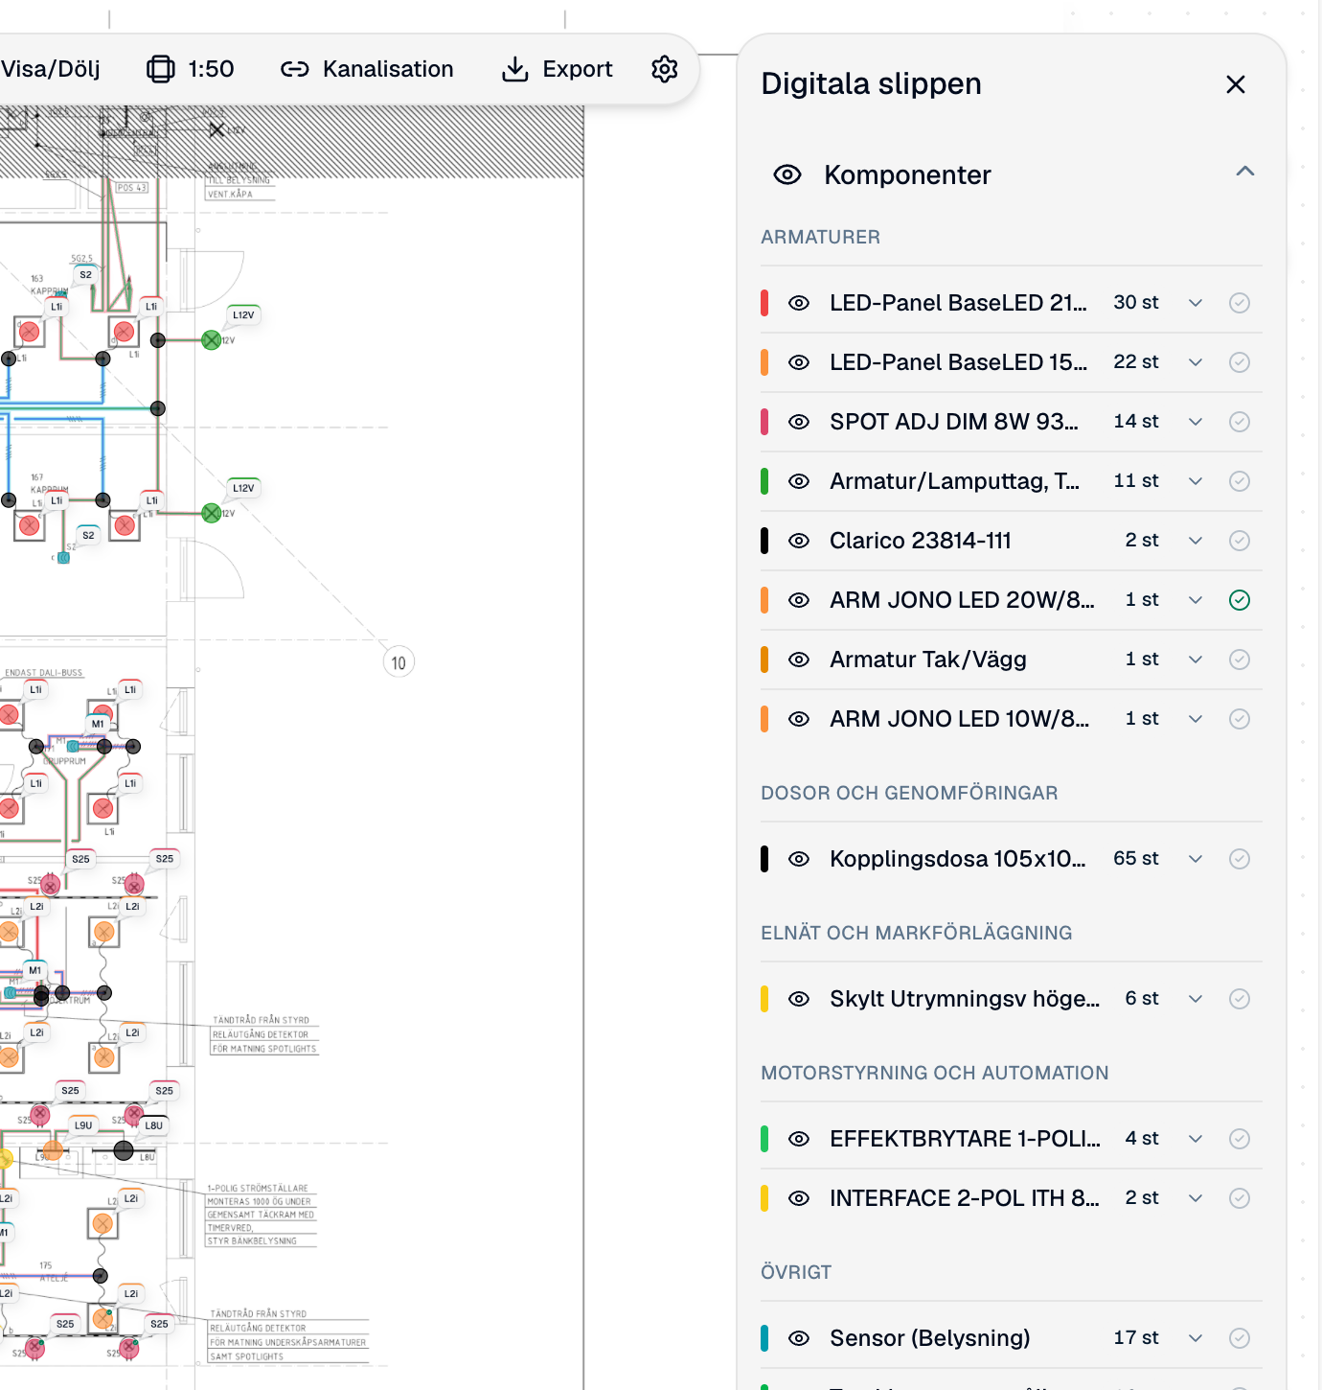Mark LED-Panel BaseLED 21 row as checked

point(1240,303)
